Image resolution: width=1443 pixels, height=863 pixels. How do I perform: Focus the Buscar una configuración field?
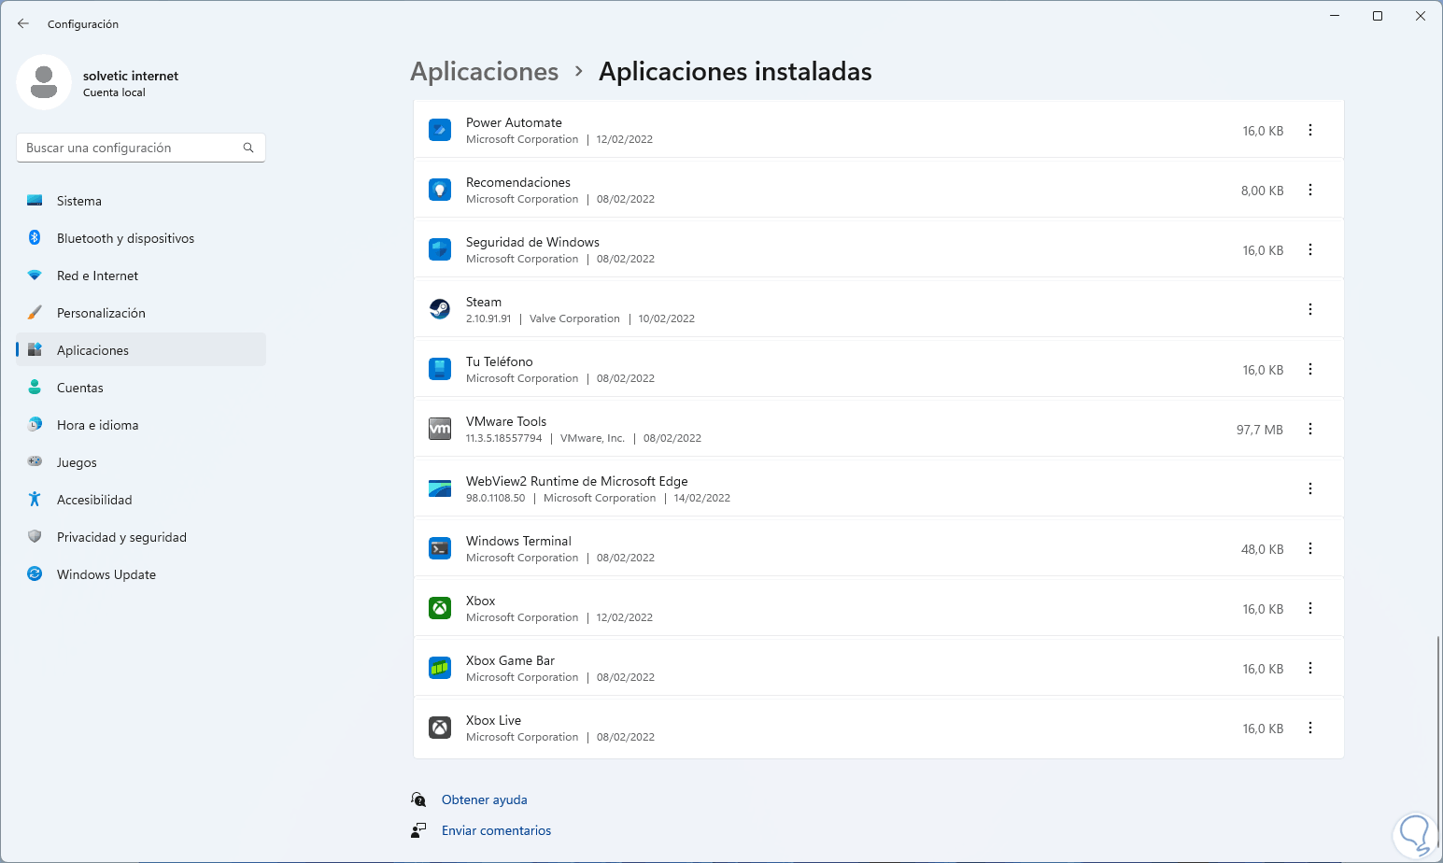coord(131,148)
